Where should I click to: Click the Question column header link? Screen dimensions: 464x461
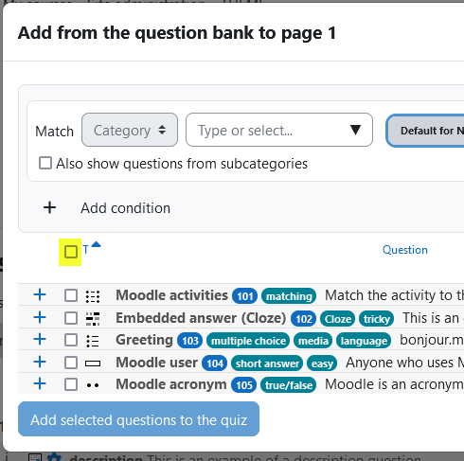click(405, 250)
